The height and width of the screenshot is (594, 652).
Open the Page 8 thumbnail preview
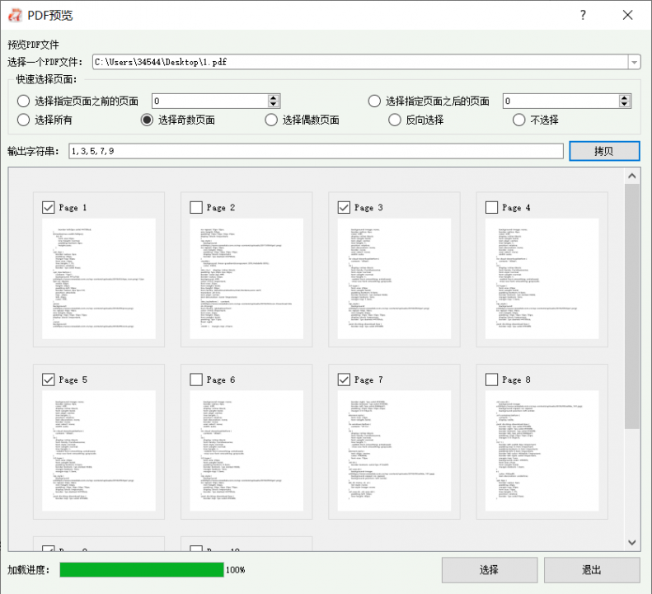coord(542,450)
